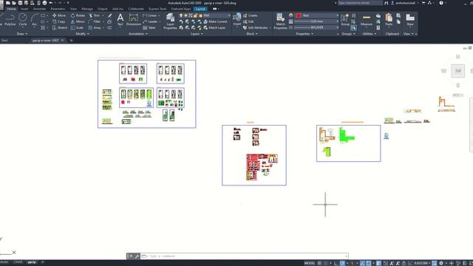The image size is (473, 266).
Task: Toggle polar tracking in status bar
Action: pos(342,263)
